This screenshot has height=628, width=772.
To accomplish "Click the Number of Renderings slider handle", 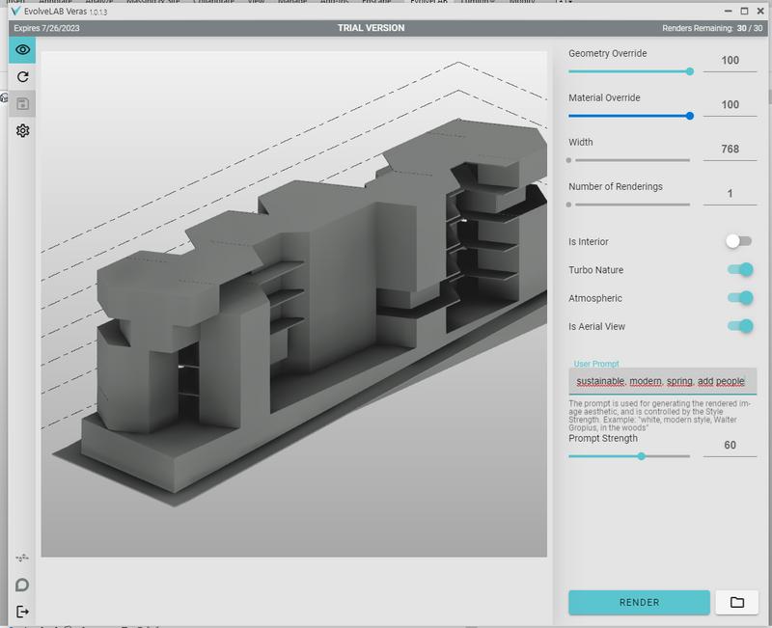I will tap(569, 205).
